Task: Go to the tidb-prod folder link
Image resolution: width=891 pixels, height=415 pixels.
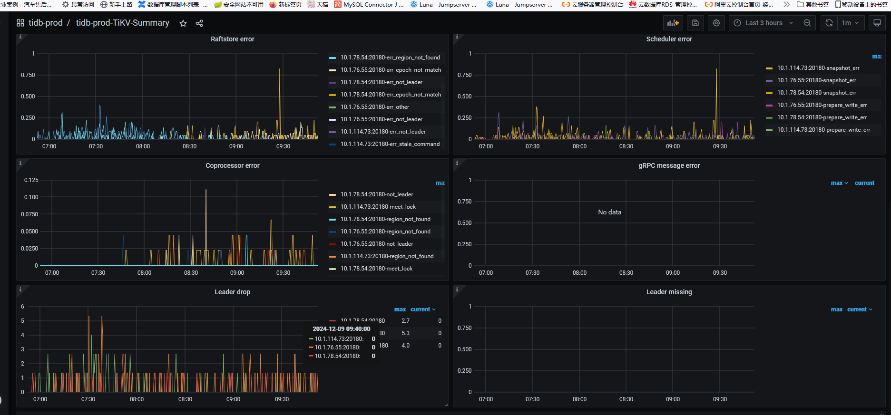Action: click(x=45, y=23)
